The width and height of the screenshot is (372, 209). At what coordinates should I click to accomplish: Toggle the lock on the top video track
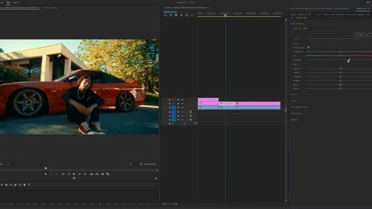point(170,100)
